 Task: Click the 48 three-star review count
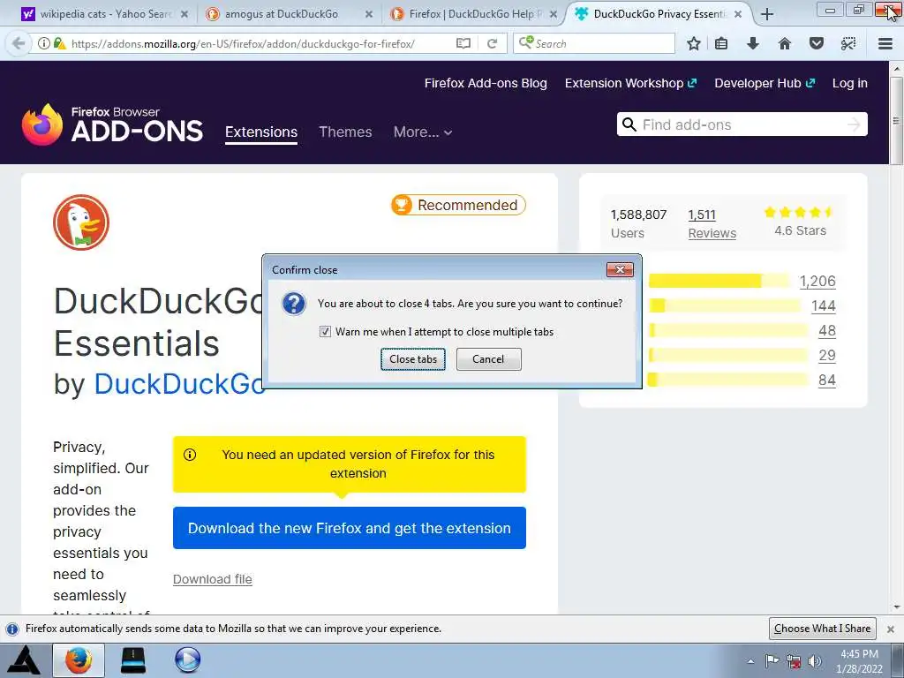pyautogui.click(x=826, y=330)
